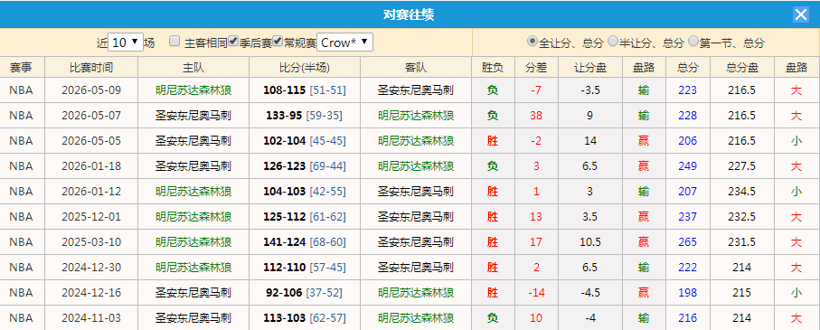
Task: Click the 主队 column header
Action: pos(193,68)
